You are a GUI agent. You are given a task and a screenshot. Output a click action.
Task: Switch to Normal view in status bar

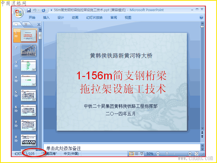coord(132,153)
